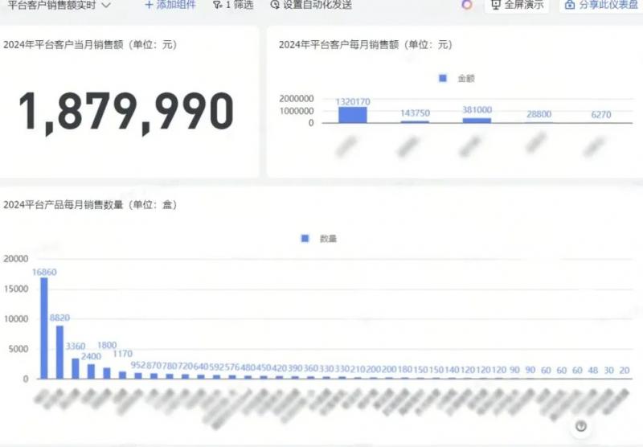This screenshot has height=447, width=643.
Task: Click the plus icon for 添加组件
Action: 149,5
